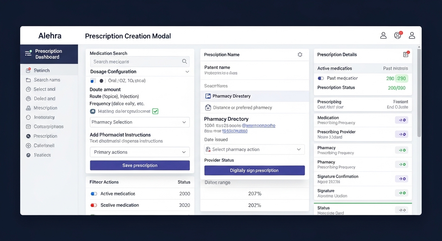The width and height of the screenshot is (442, 241).
Task: Click the vertical scrollbar on the right
Action: 419,94
